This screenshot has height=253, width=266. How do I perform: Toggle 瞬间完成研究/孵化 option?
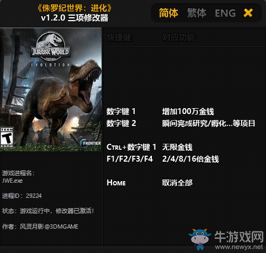click(209, 123)
